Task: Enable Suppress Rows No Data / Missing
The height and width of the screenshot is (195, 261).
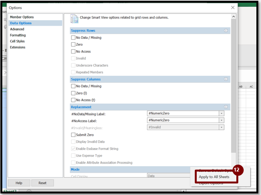Action: (x=73, y=38)
